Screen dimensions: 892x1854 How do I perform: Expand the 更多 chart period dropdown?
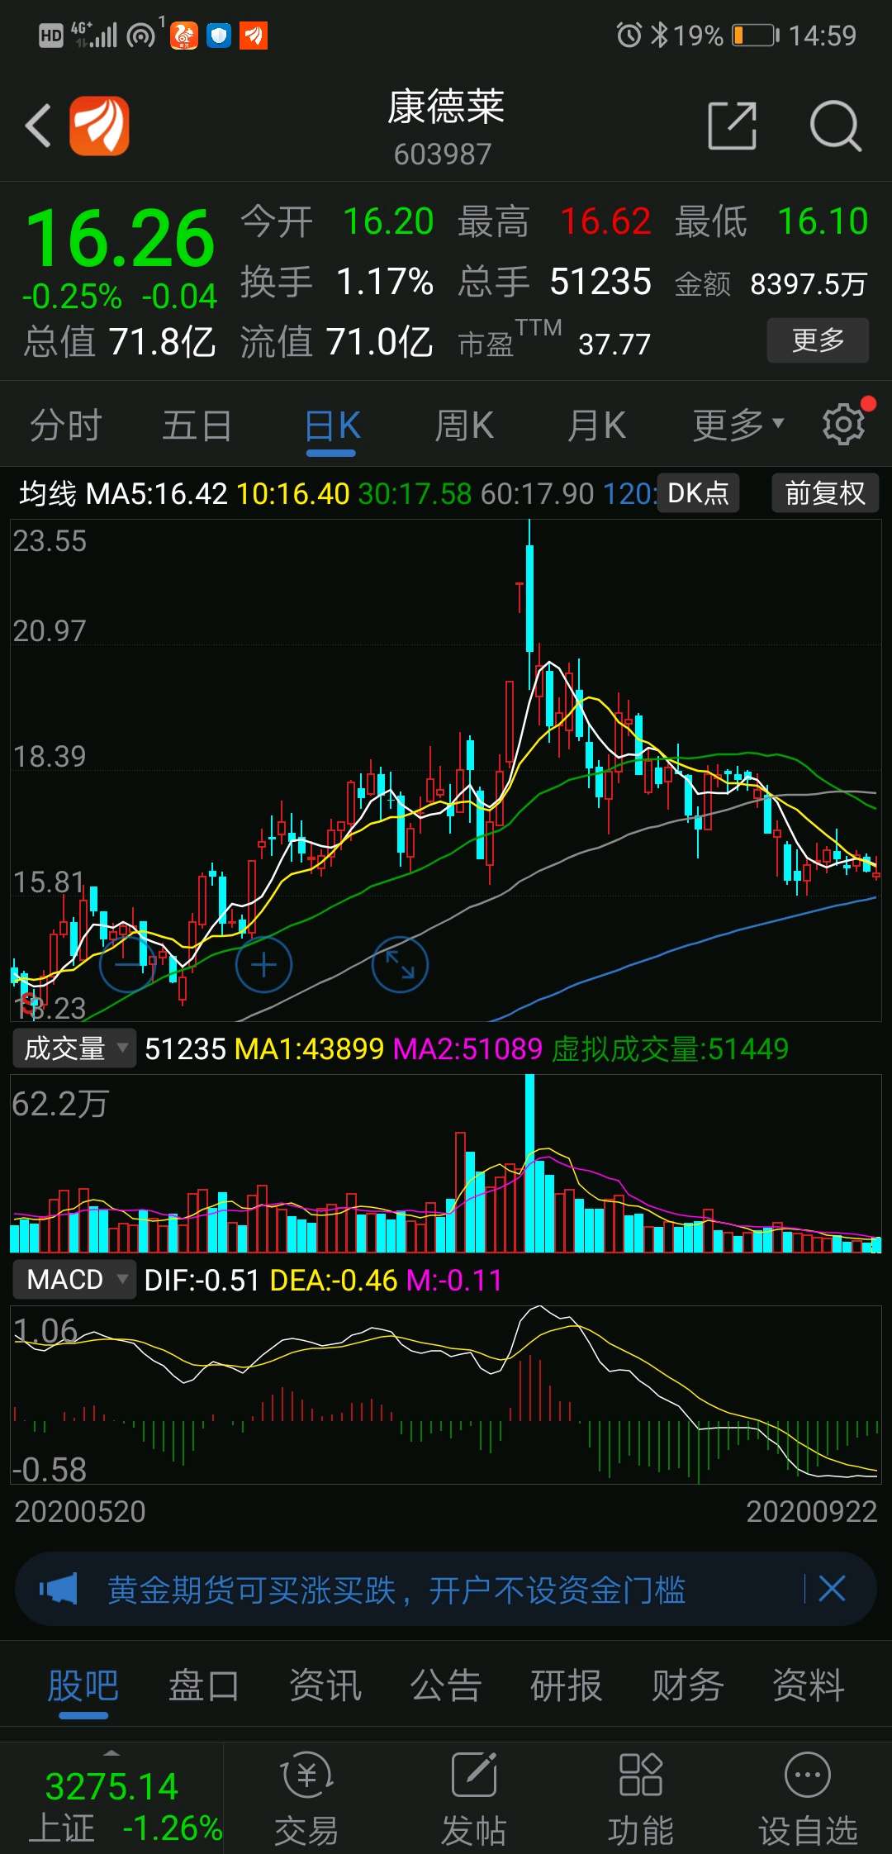click(738, 425)
